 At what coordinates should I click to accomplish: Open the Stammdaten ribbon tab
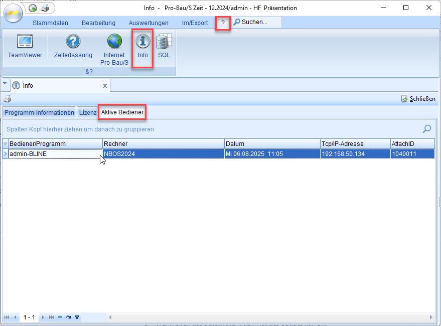50,23
